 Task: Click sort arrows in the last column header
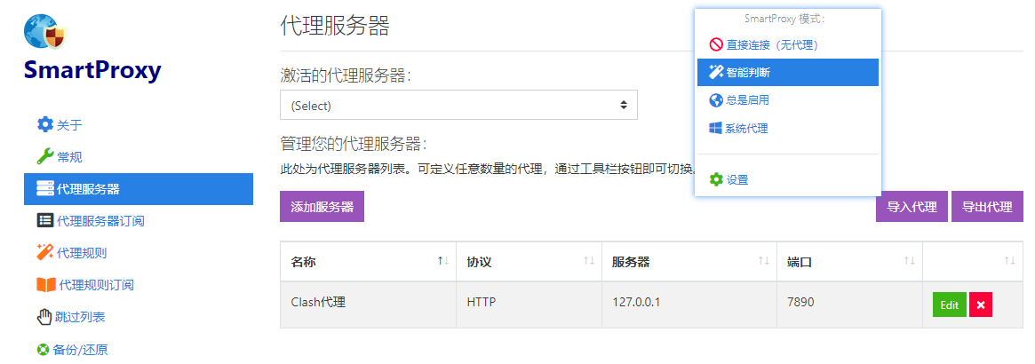coord(1009,262)
